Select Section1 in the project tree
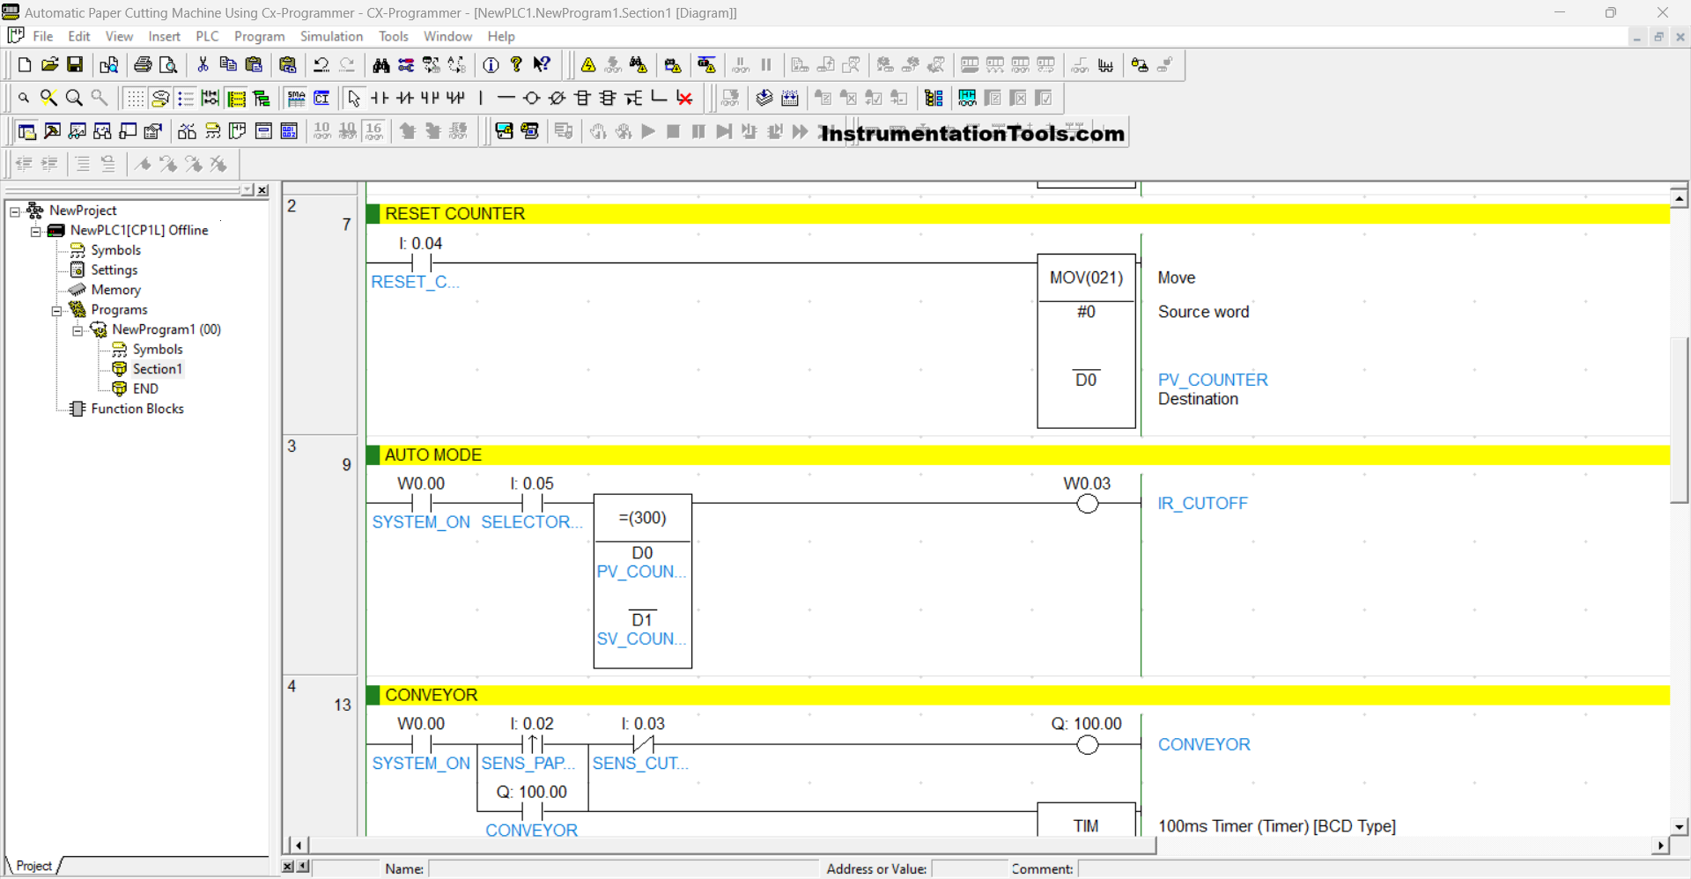 157,369
